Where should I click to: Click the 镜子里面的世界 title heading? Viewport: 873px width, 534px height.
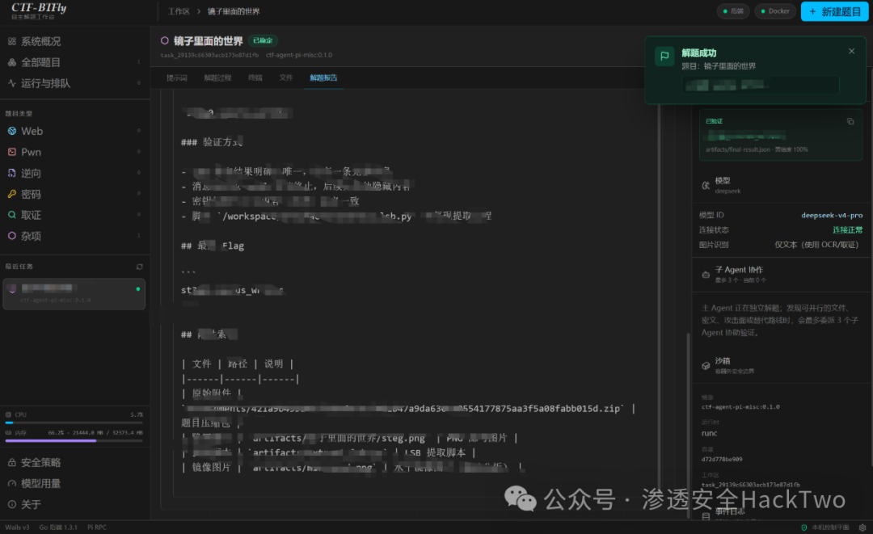point(209,40)
